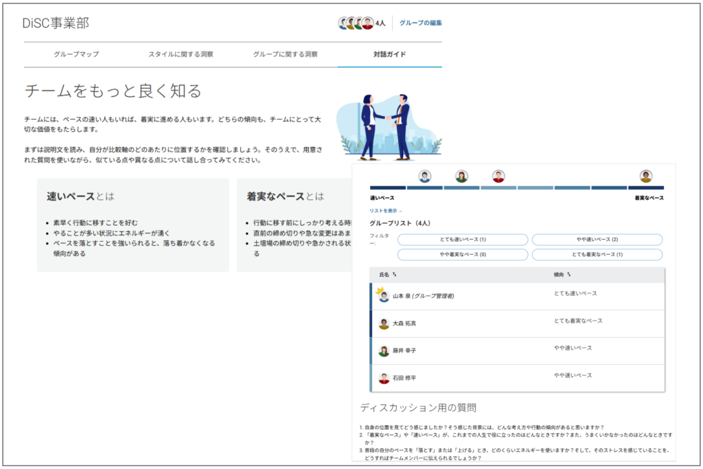703x469 pixels.
Task: Click green-shirt avatar on the pace scale
Action: click(x=461, y=176)
